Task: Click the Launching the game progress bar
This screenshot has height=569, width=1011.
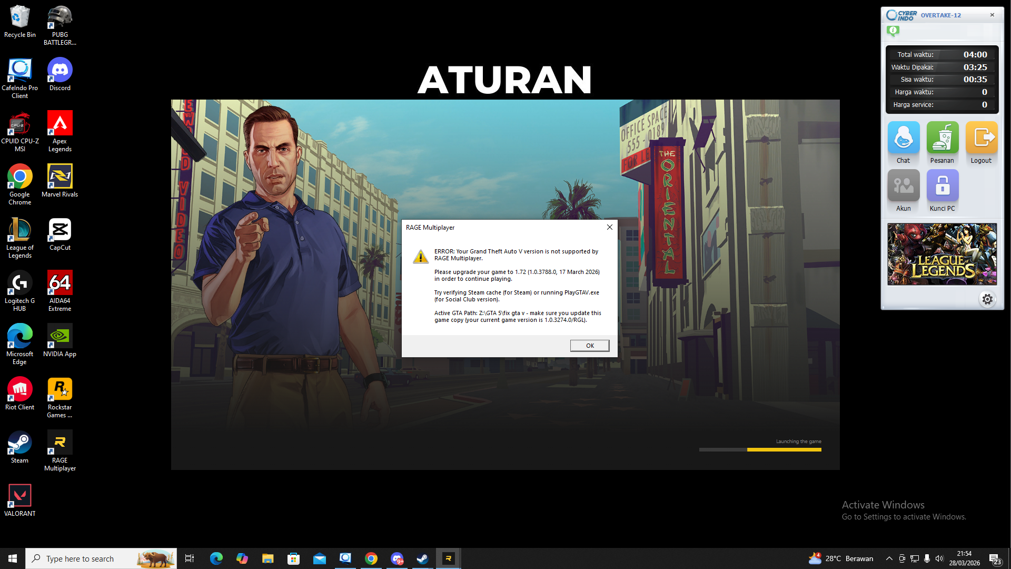Action: click(760, 449)
